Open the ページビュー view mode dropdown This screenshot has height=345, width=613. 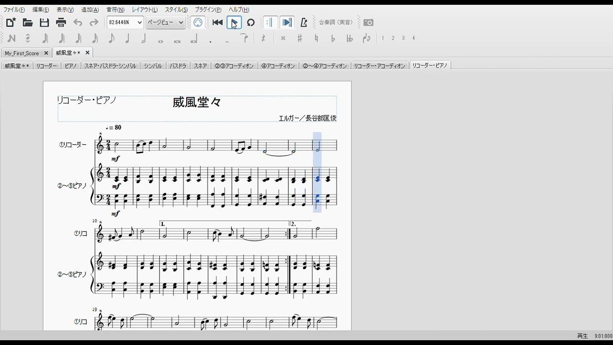(x=165, y=23)
